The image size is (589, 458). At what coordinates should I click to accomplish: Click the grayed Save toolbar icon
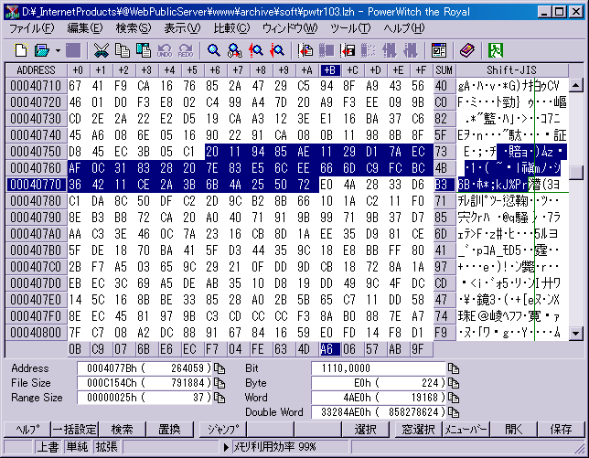pyautogui.click(x=73, y=50)
